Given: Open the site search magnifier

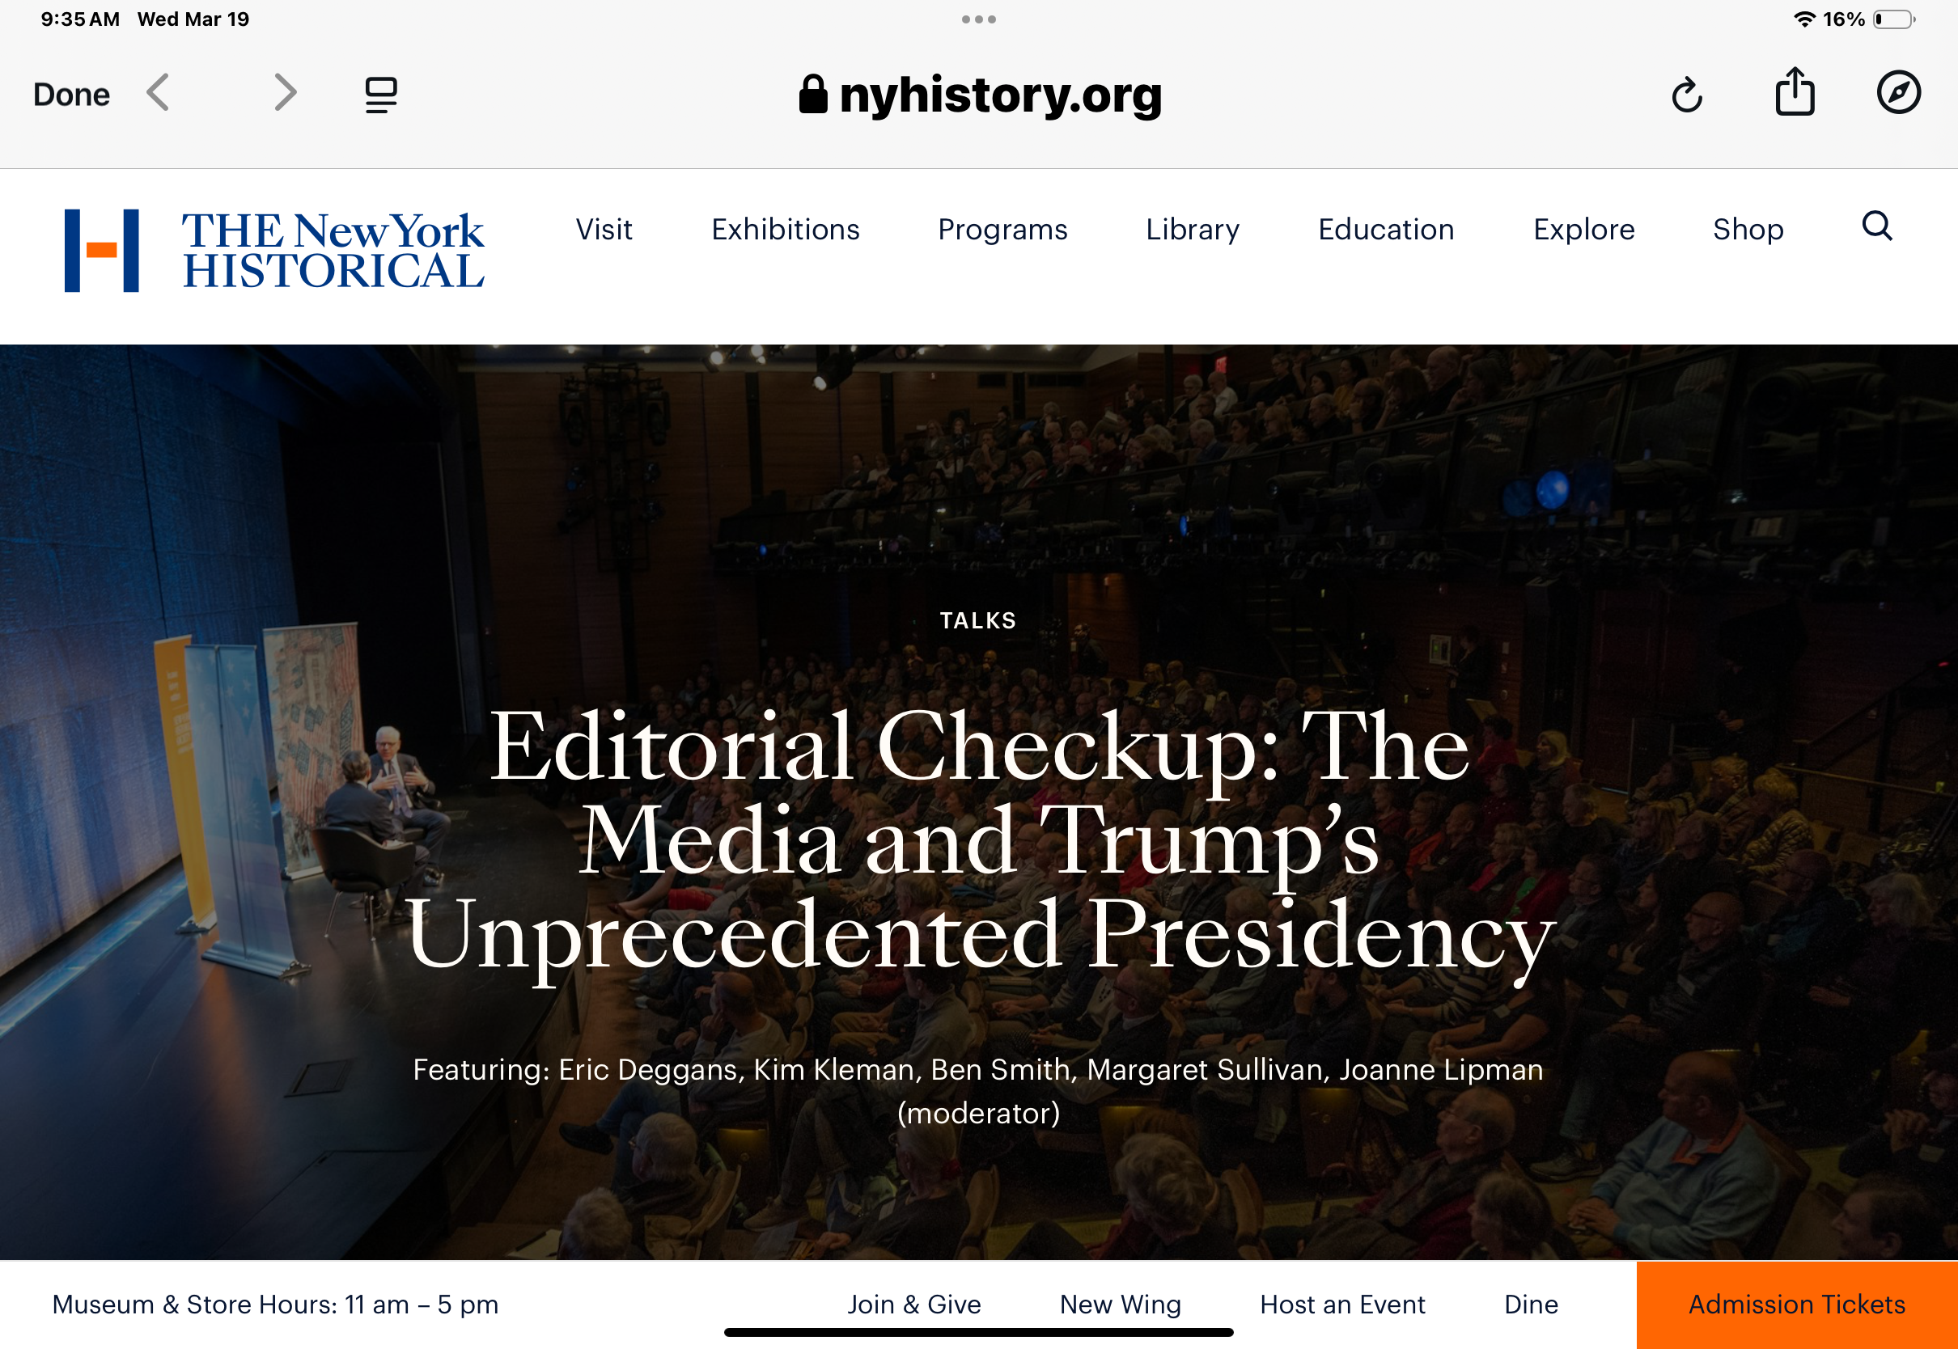Looking at the screenshot, I should point(1877,226).
